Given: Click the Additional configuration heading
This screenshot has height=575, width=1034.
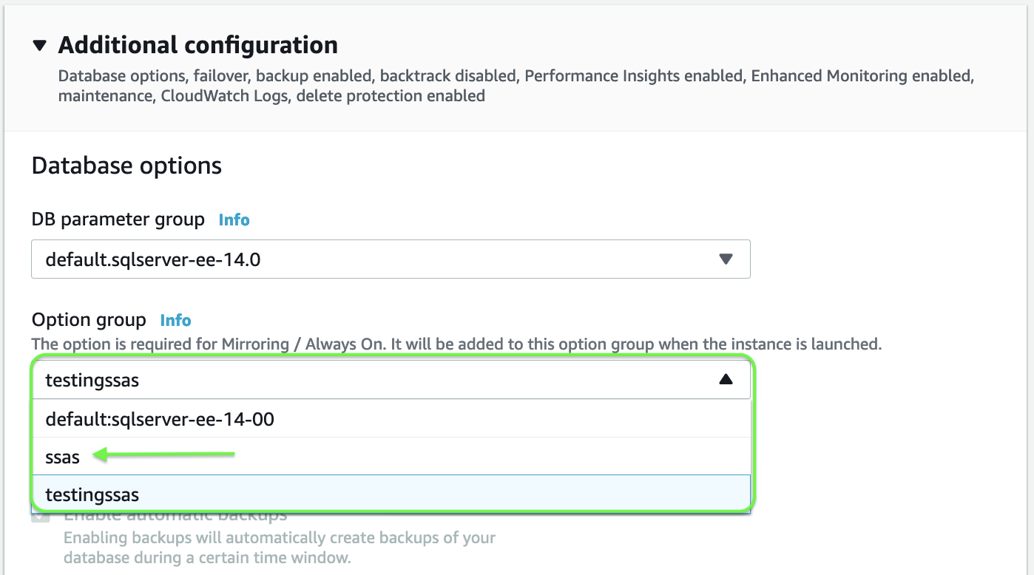Looking at the screenshot, I should point(197,46).
